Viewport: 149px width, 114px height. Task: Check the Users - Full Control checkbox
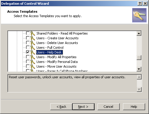[x=28, y=47]
